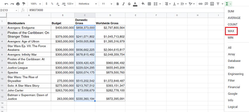The image size is (249, 112).
Task: Click the 'Spectre' cell
Action: (x=29, y=73)
